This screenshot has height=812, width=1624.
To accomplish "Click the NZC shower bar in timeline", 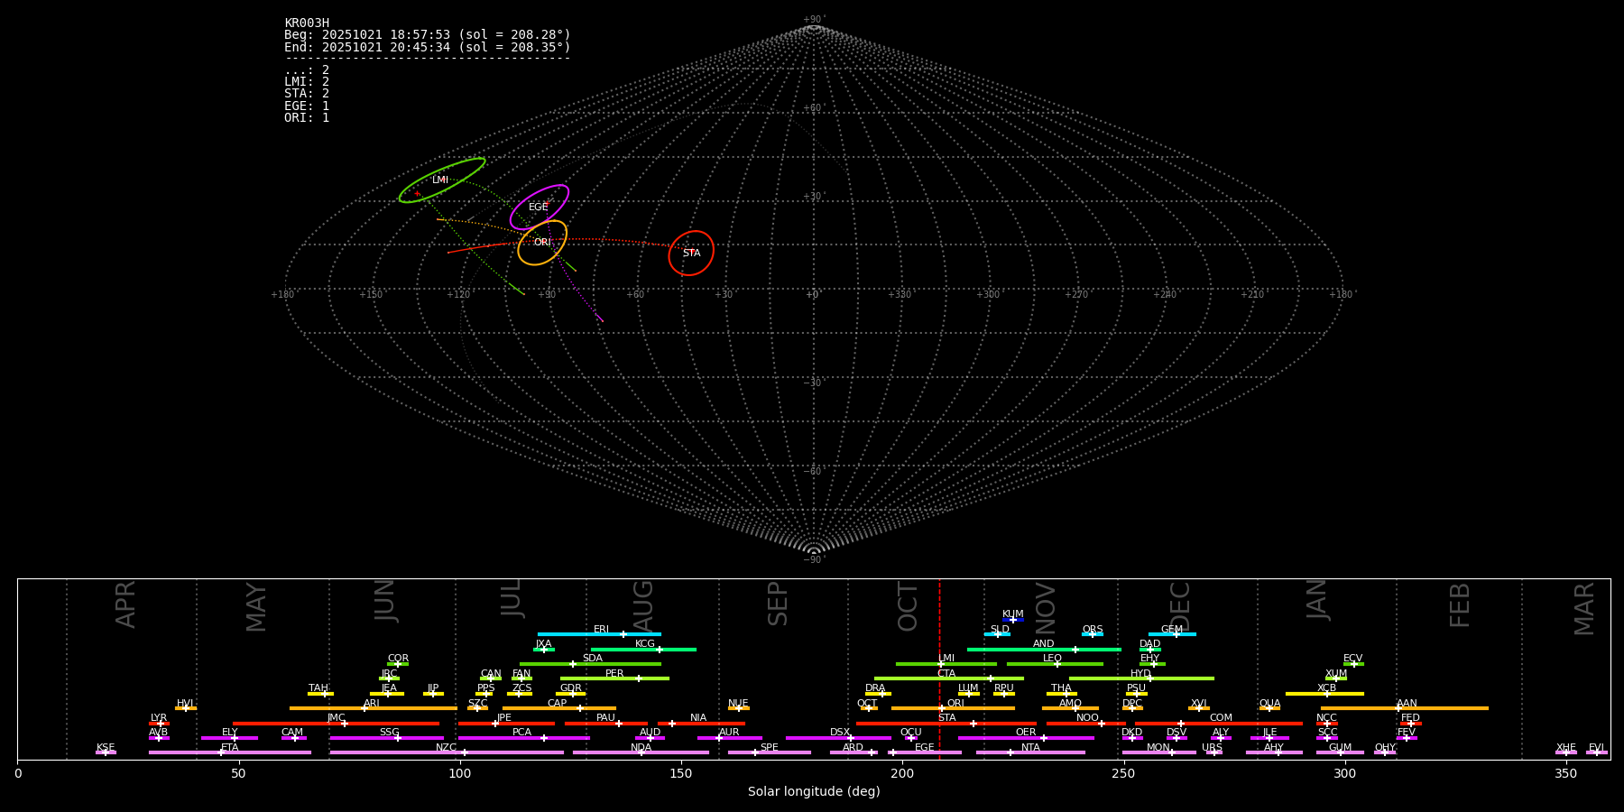I will point(447,752).
